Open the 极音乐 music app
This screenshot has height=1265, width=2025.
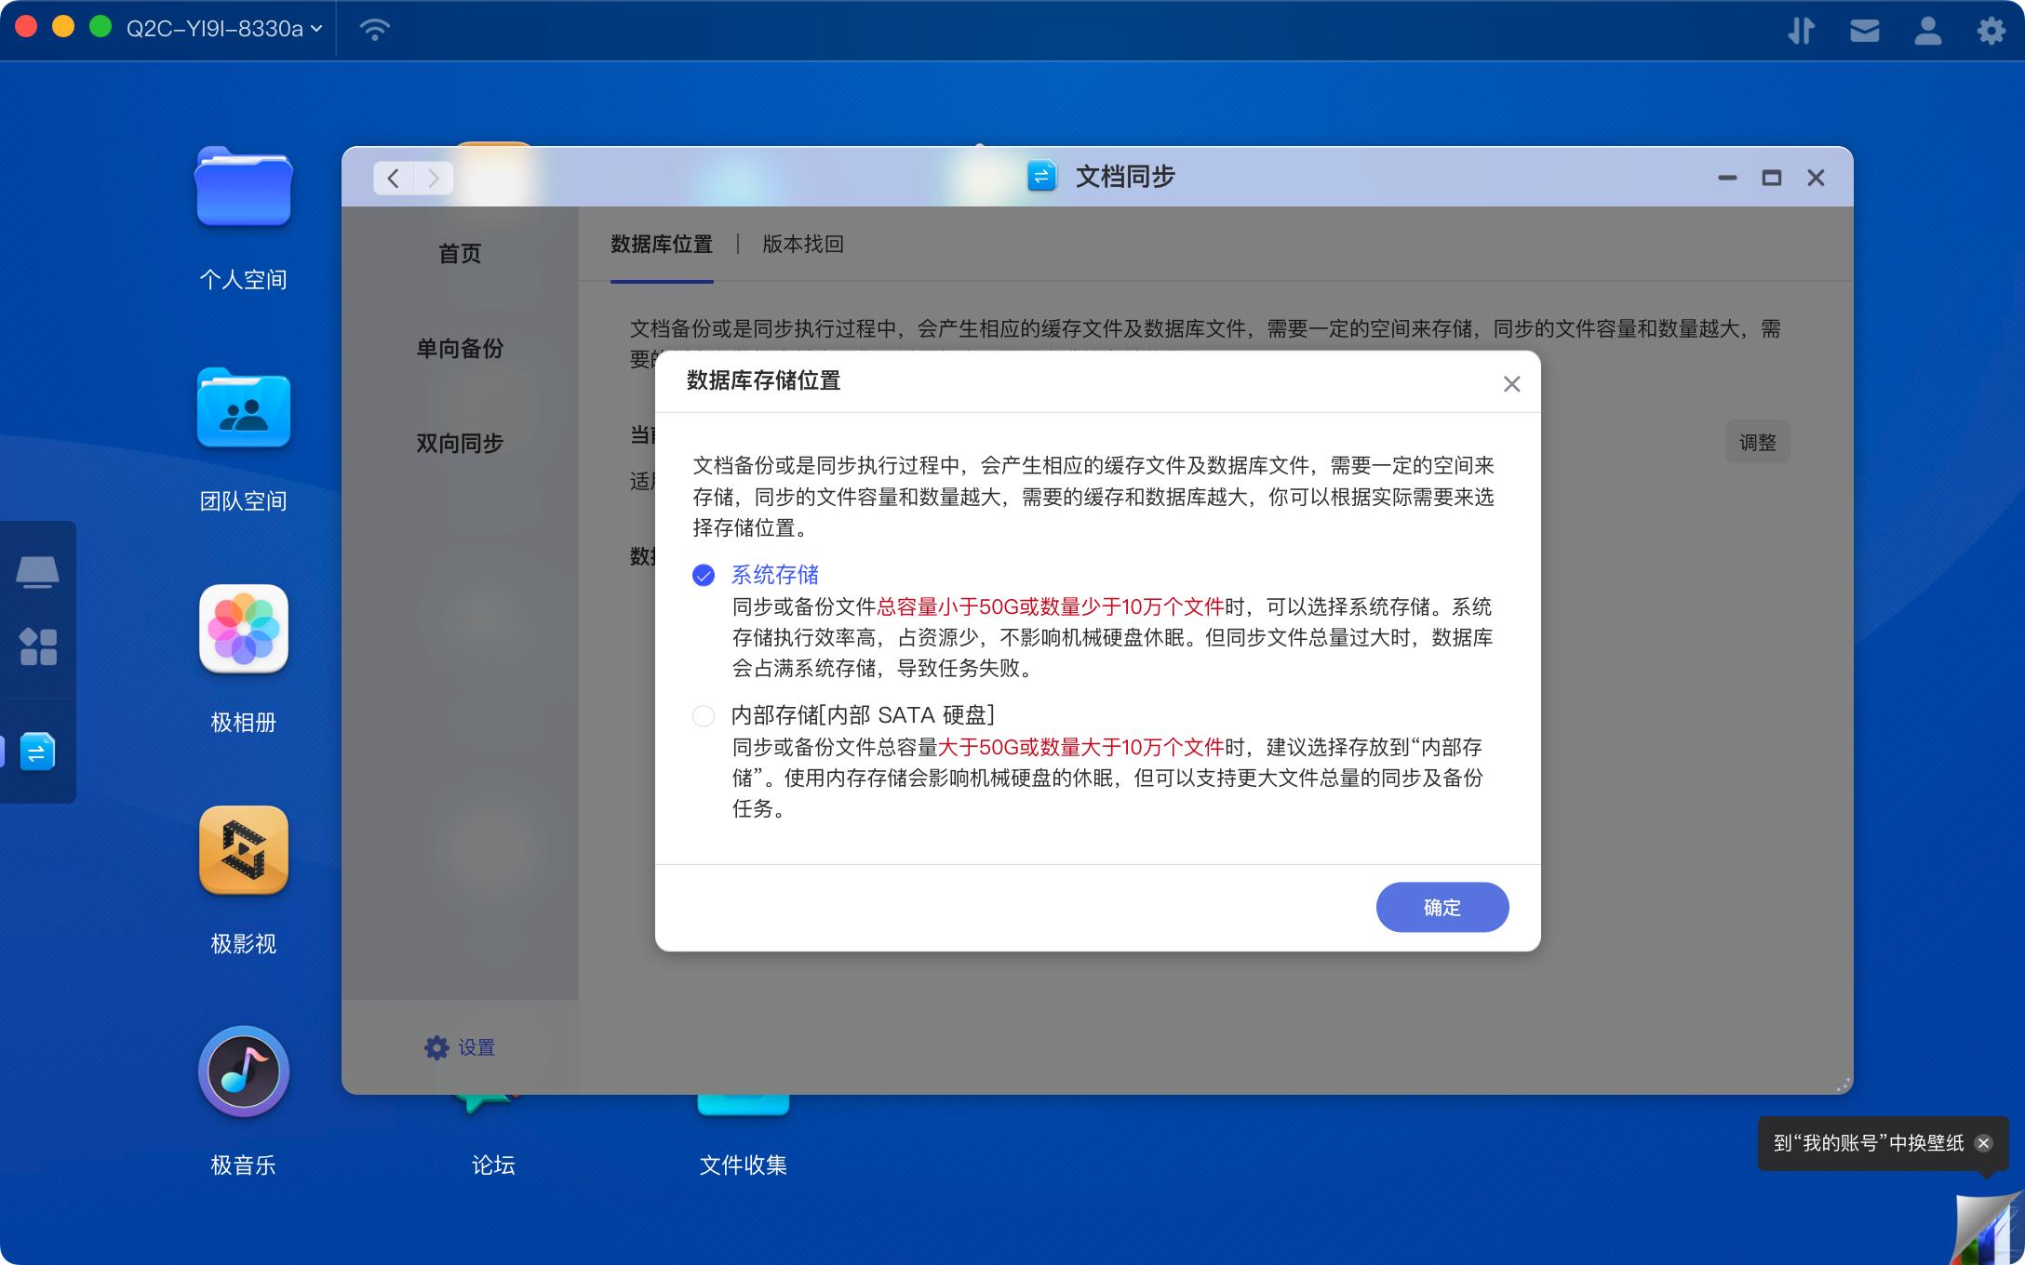pyautogui.click(x=244, y=1072)
